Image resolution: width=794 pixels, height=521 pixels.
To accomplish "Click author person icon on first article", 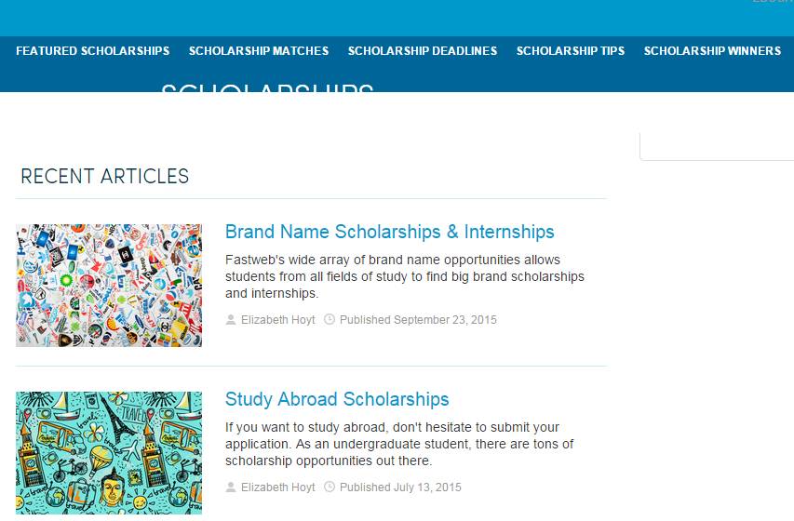I will [x=231, y=320].
